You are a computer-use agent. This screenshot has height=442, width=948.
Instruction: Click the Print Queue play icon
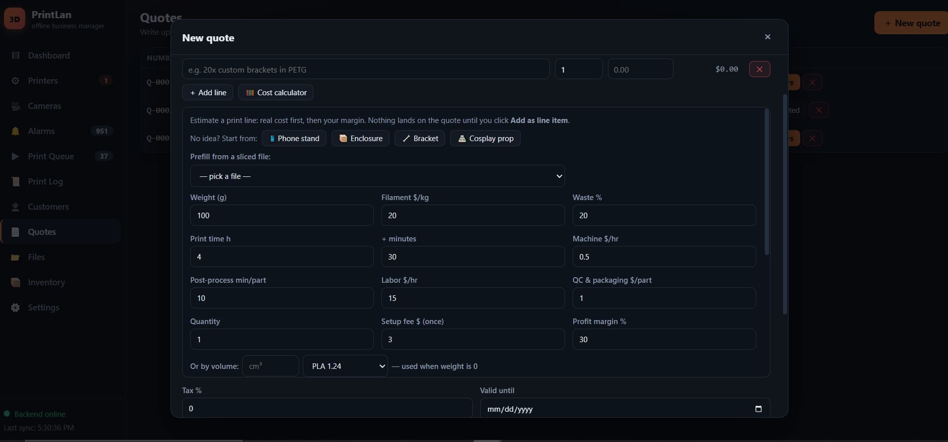tap(16, 156)
